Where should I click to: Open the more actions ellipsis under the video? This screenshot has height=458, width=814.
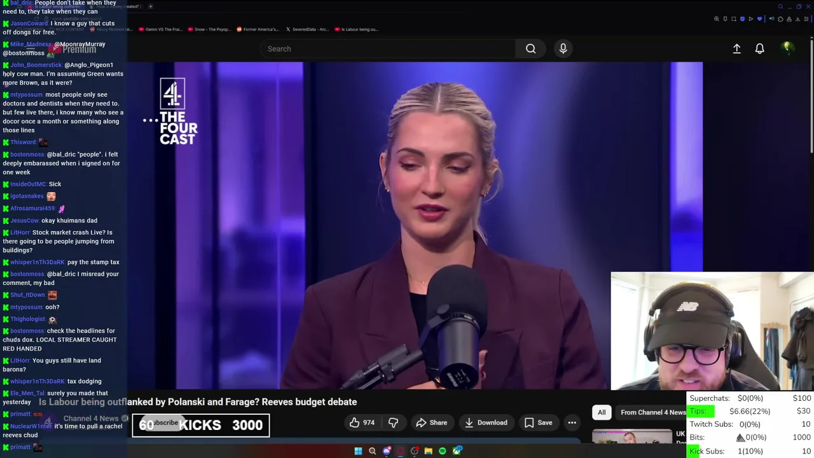[x=572, y=422]
